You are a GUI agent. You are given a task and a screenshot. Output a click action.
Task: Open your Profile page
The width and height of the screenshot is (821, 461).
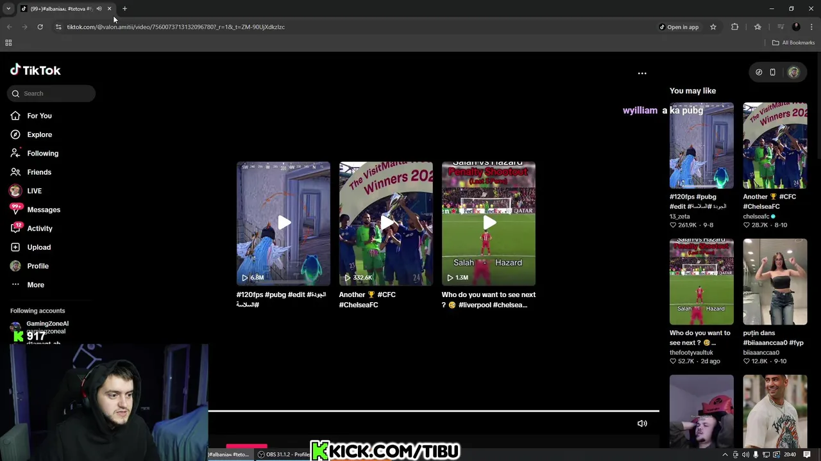coord(29,266)
